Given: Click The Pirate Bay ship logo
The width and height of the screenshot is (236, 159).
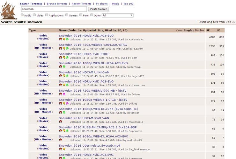Looking at the screenshot, I should tap(9, 10).
